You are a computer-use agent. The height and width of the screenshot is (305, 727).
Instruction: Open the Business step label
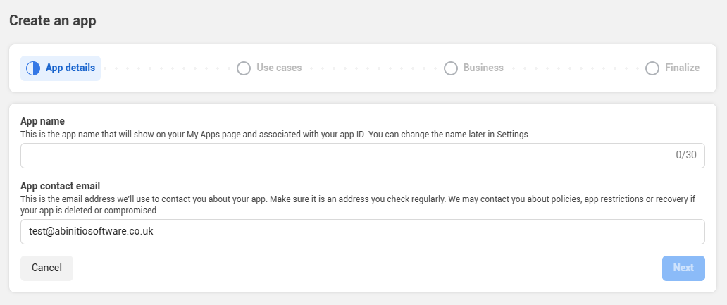point(483,68)
